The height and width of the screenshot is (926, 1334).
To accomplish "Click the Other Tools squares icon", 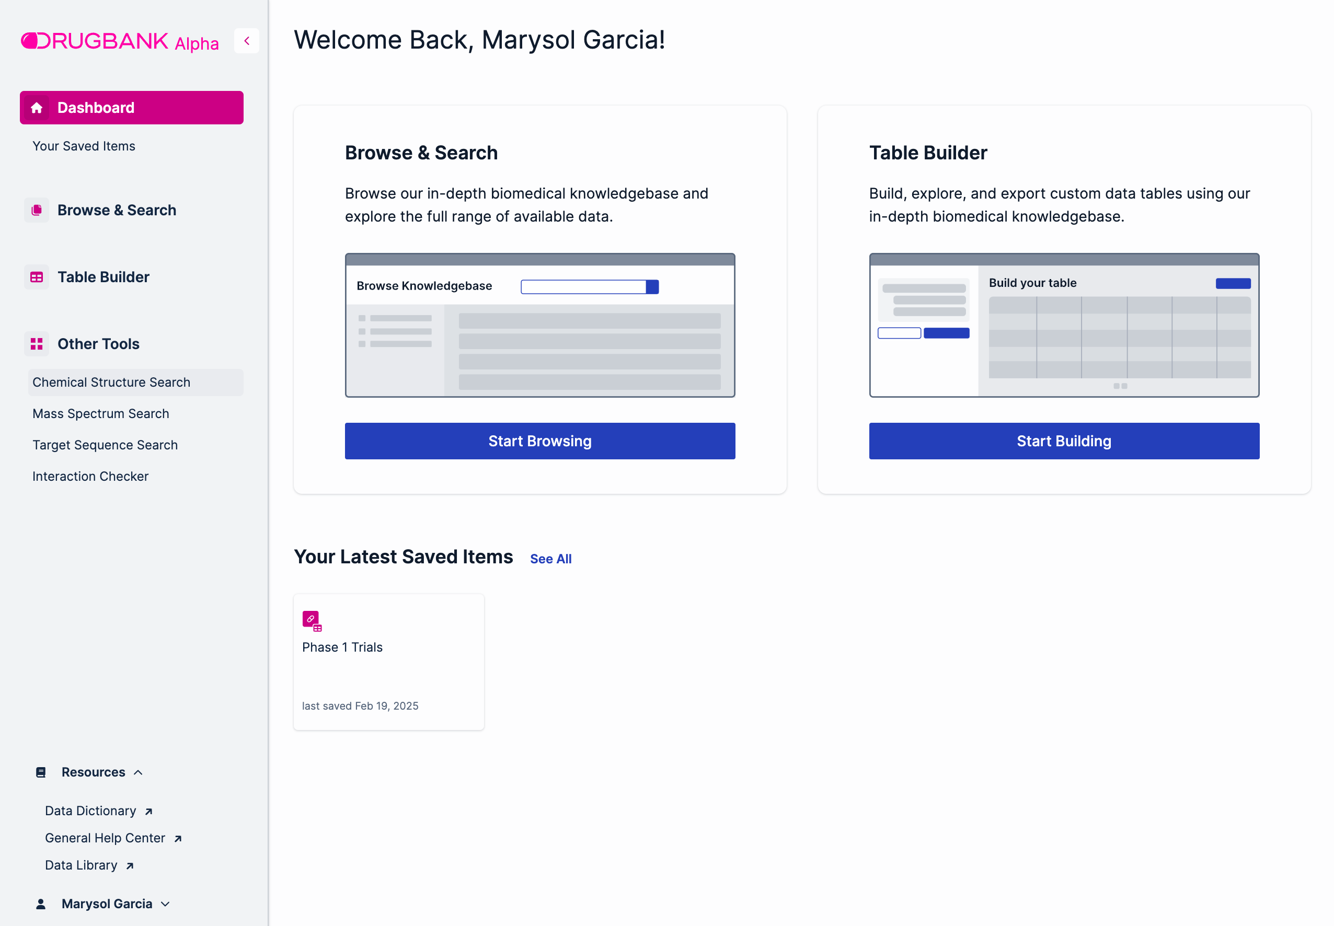I will click(37, 344).
